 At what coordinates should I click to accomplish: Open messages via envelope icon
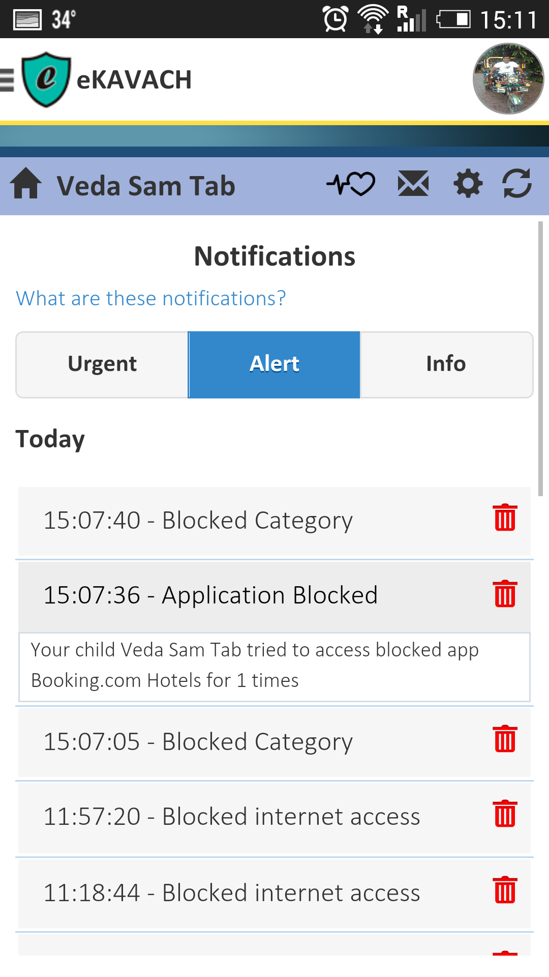(413, 184)
